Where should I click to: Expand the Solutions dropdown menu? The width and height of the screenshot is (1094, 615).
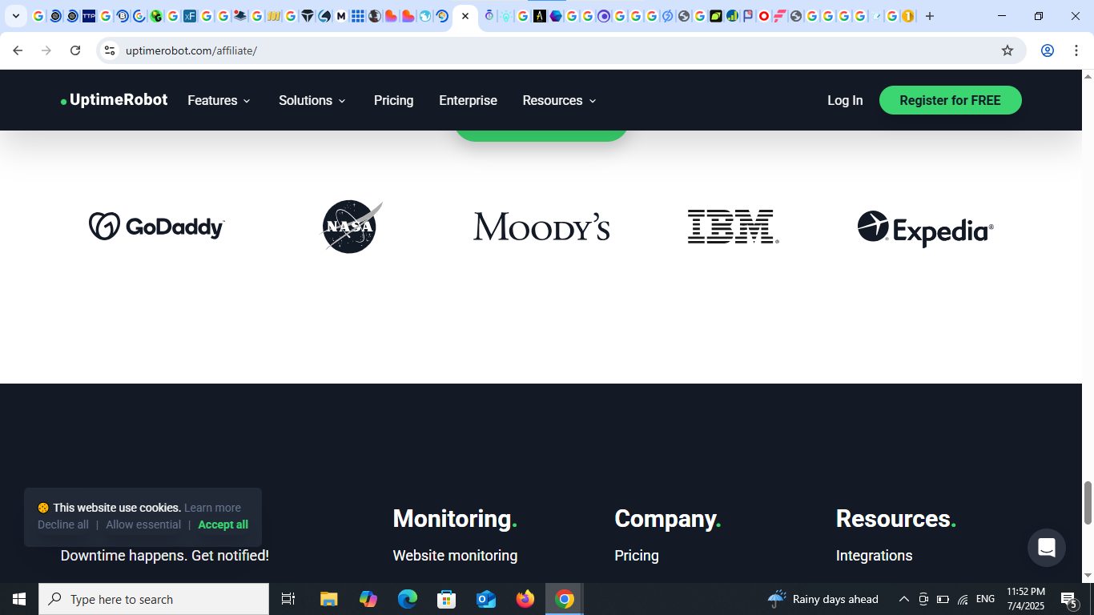pos(312,100)
